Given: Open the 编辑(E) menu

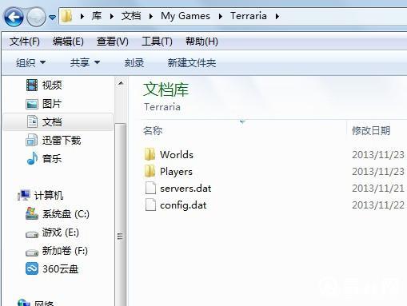Looking at the screenshot, I should [x=68, y=42].
